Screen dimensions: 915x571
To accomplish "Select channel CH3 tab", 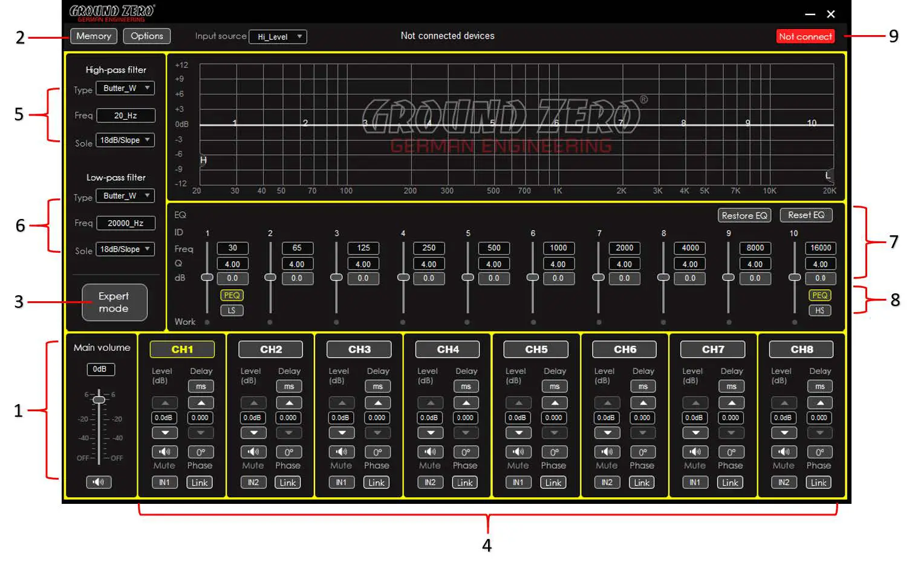I will [359, 350].
